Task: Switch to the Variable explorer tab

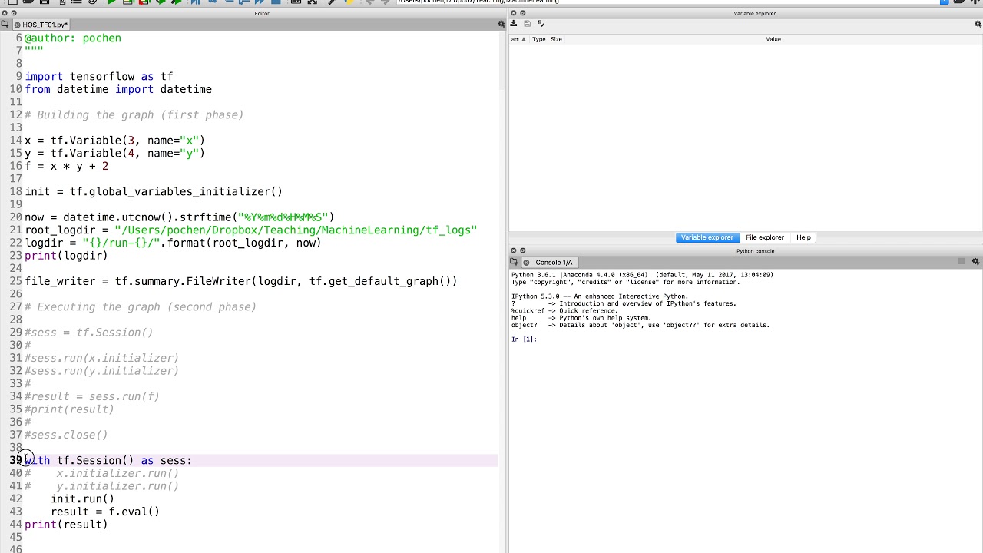Action: (x=707, y=237)
